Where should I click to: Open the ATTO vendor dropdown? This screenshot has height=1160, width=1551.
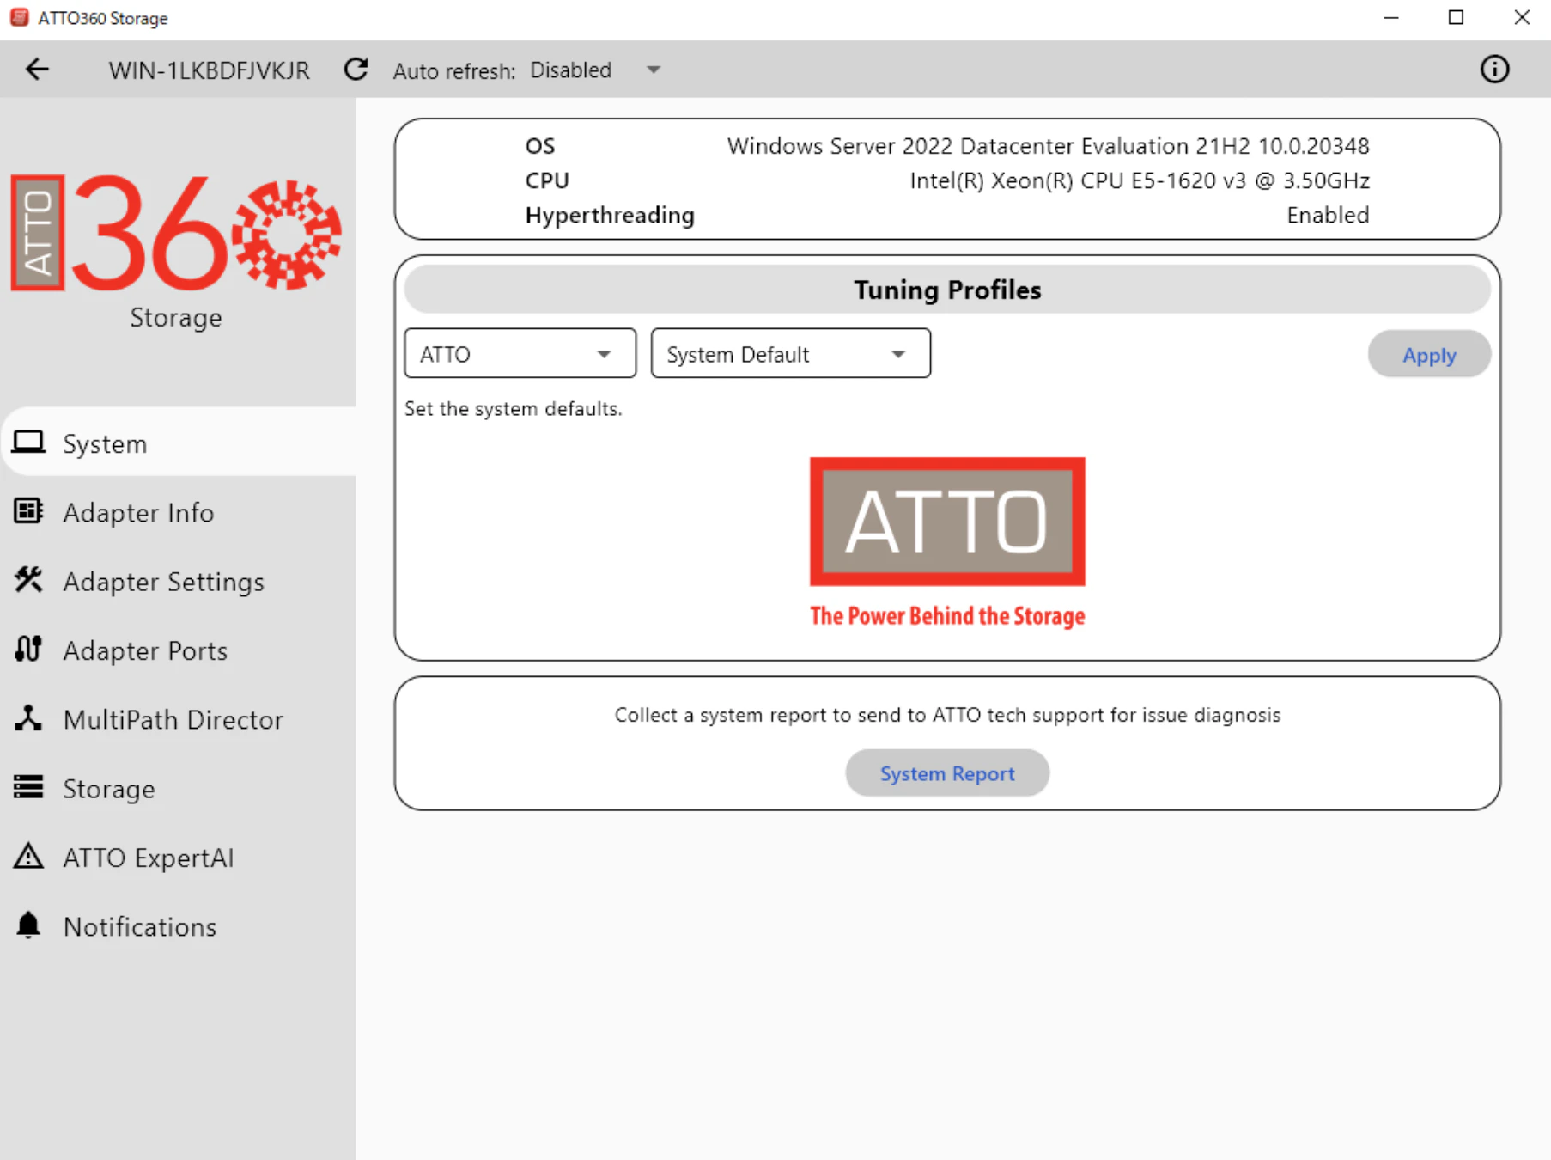(x=520, y=353)
